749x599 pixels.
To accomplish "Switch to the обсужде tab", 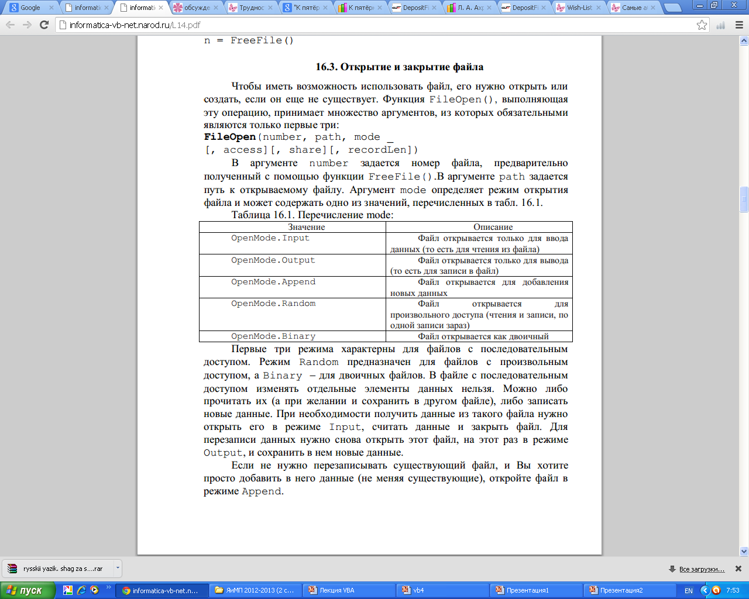I will 195,8.
